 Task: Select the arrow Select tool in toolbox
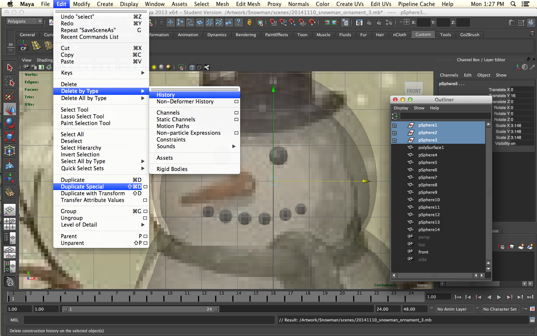point(10,68)
